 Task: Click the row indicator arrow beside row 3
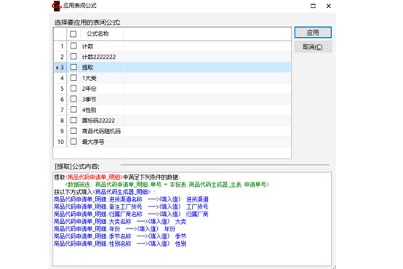click(x=57, y=68)
